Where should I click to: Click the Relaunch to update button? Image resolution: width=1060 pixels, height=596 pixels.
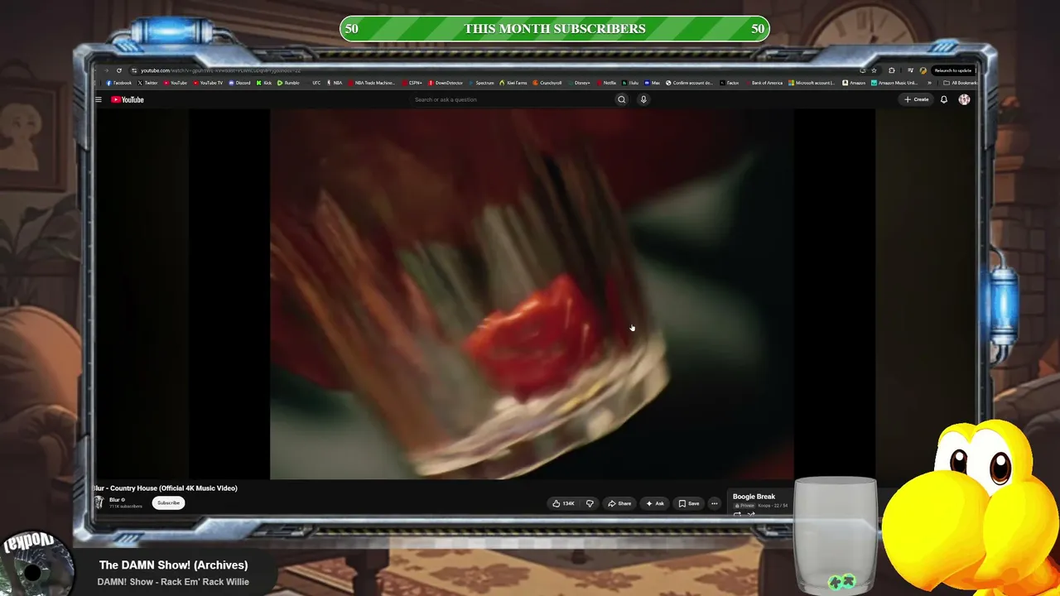(x=953, y=70)
